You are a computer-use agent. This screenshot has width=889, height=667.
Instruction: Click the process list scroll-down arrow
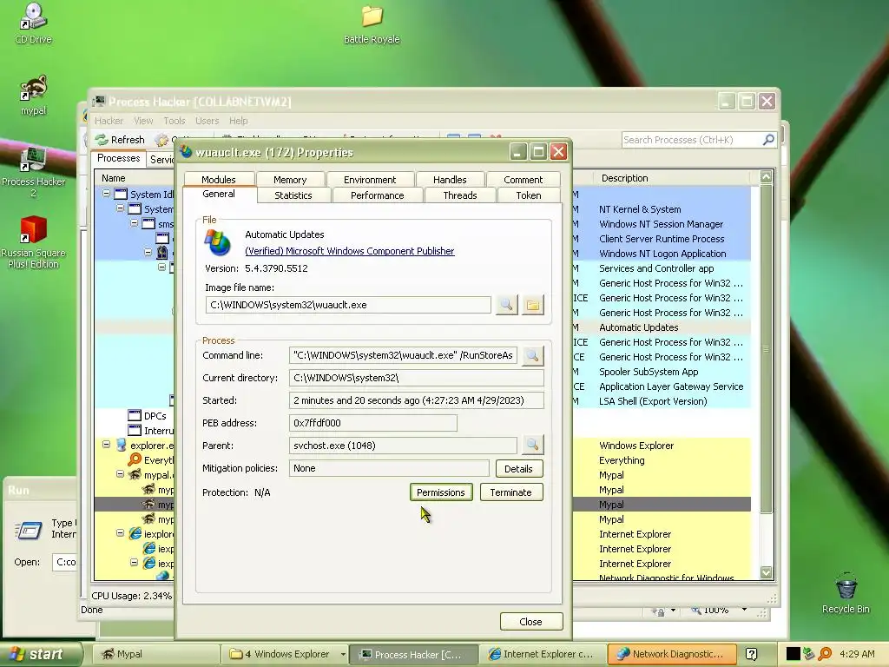(x=766, y=572)
